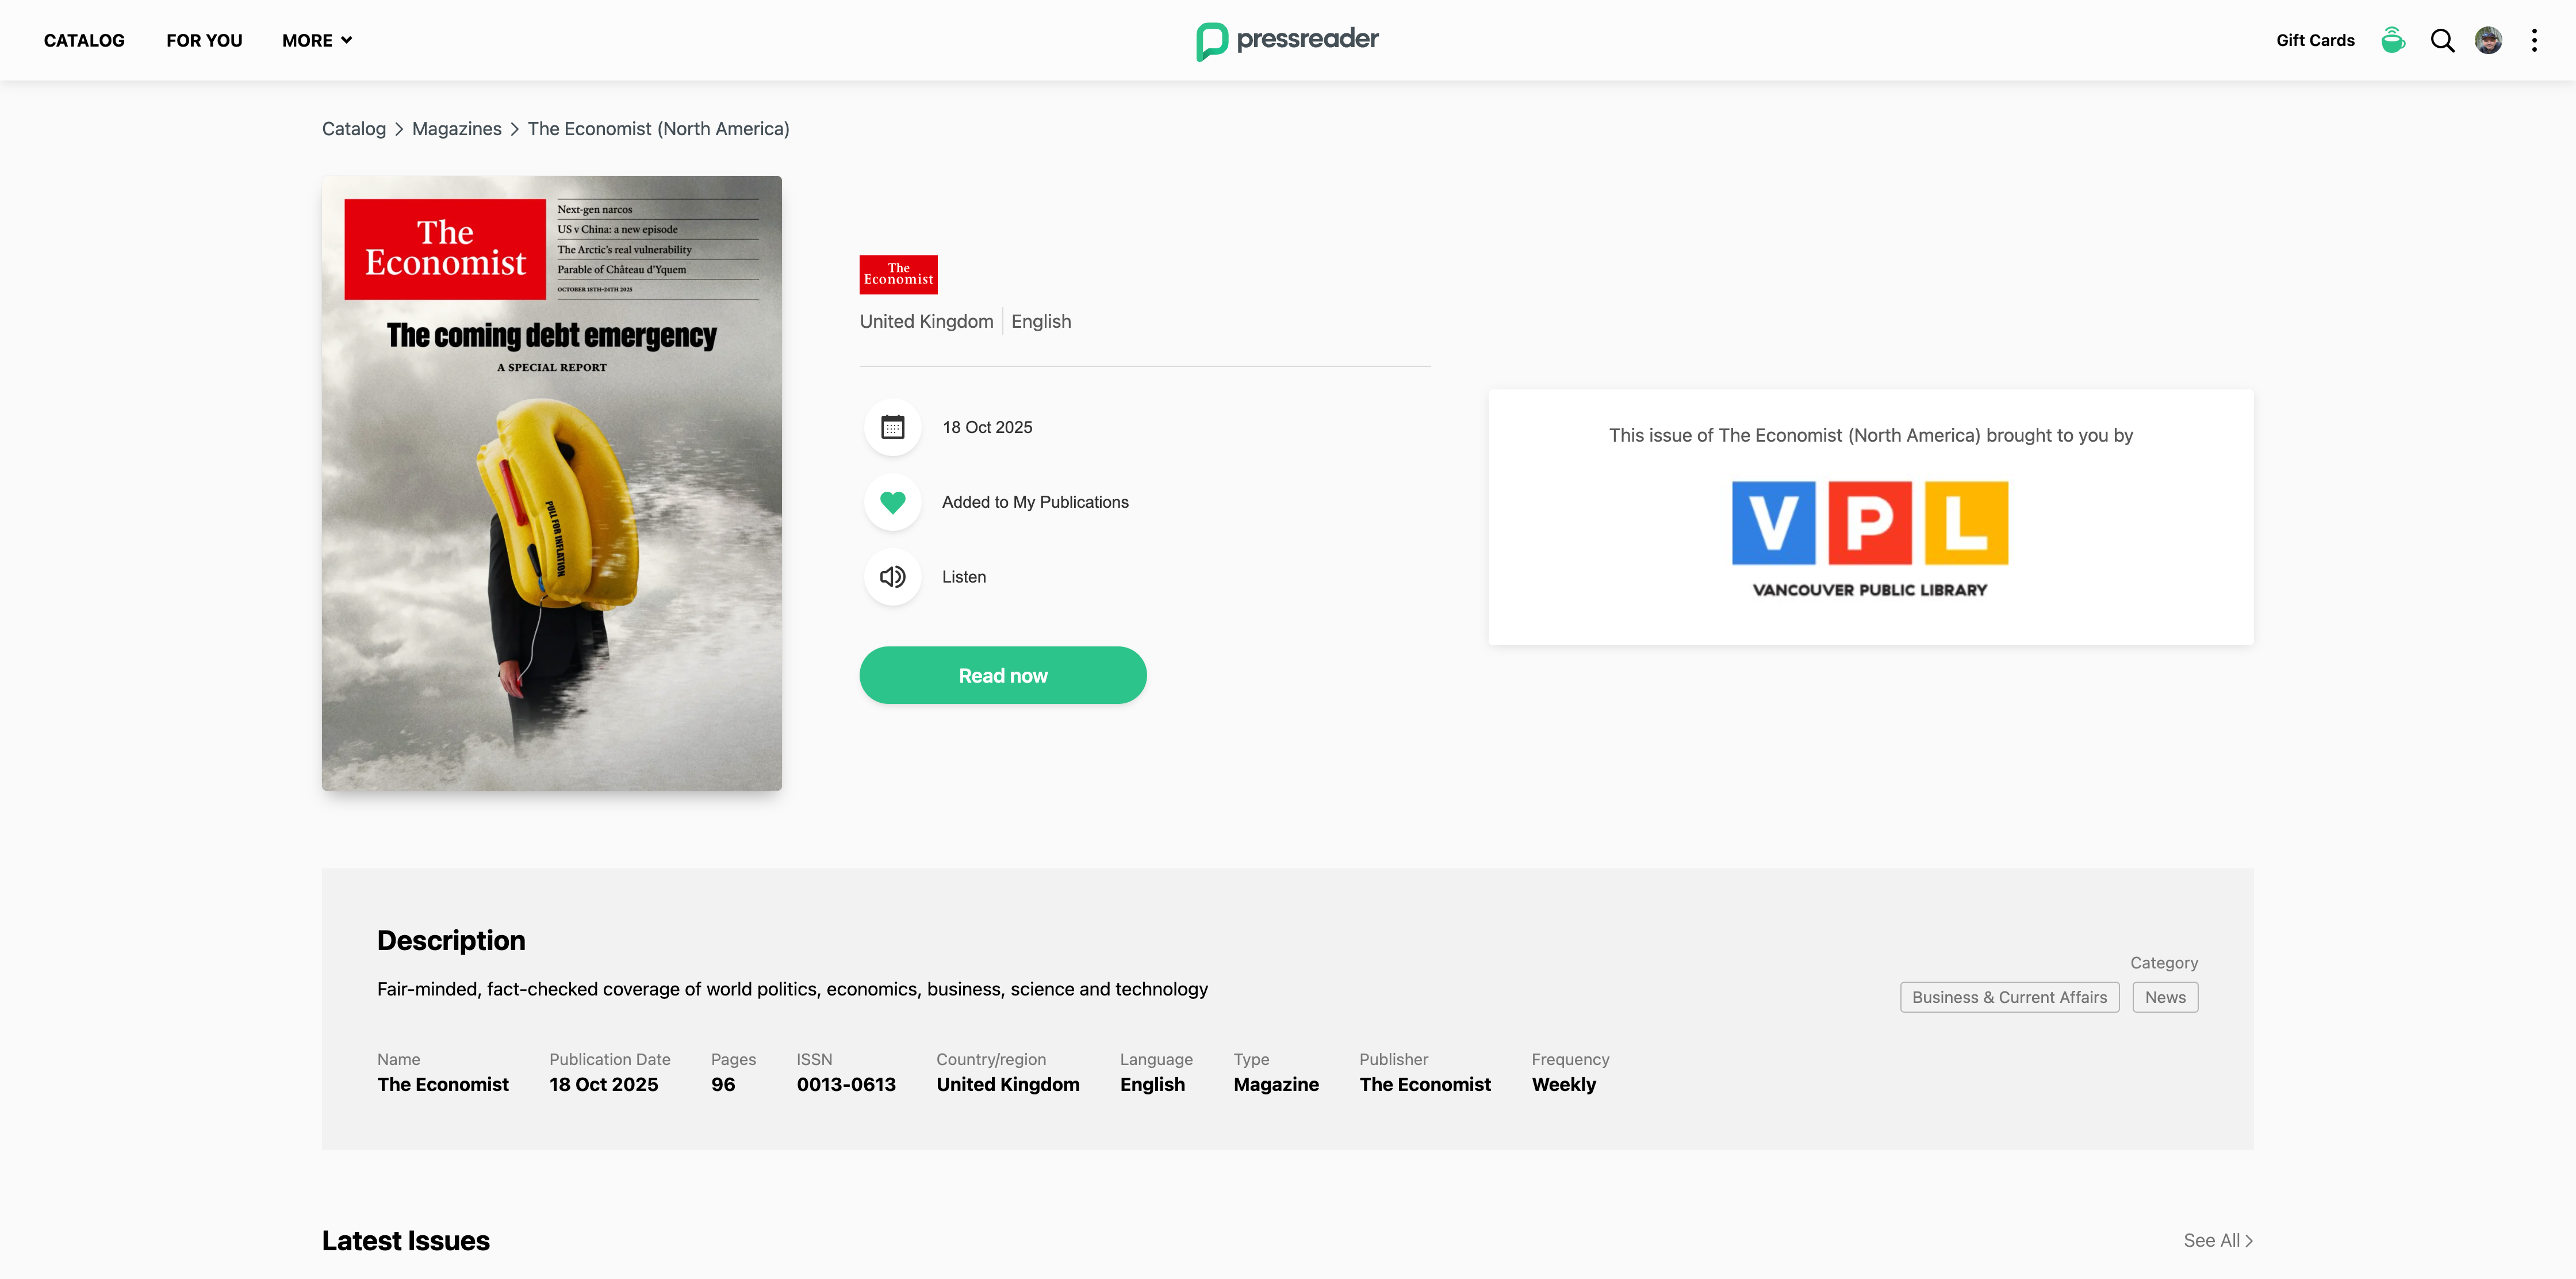Click the green coffee cup hotspot icon
Screen dimensions: 2576x1279
click(x=2392, y=40)
